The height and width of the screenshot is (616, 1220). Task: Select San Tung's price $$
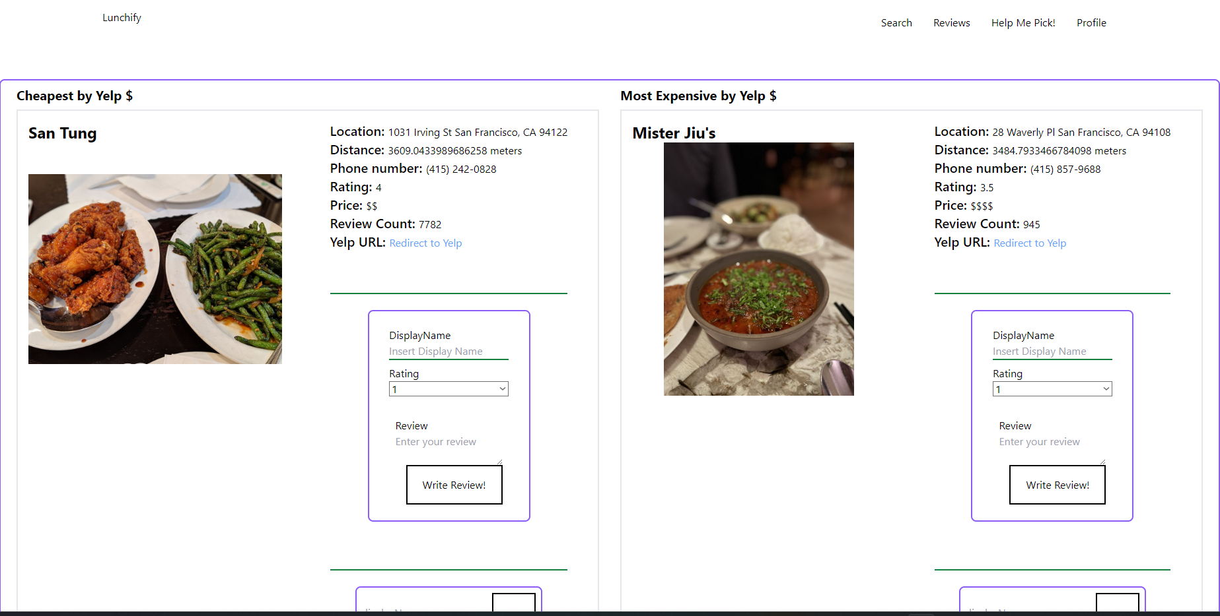pos(372,206)
